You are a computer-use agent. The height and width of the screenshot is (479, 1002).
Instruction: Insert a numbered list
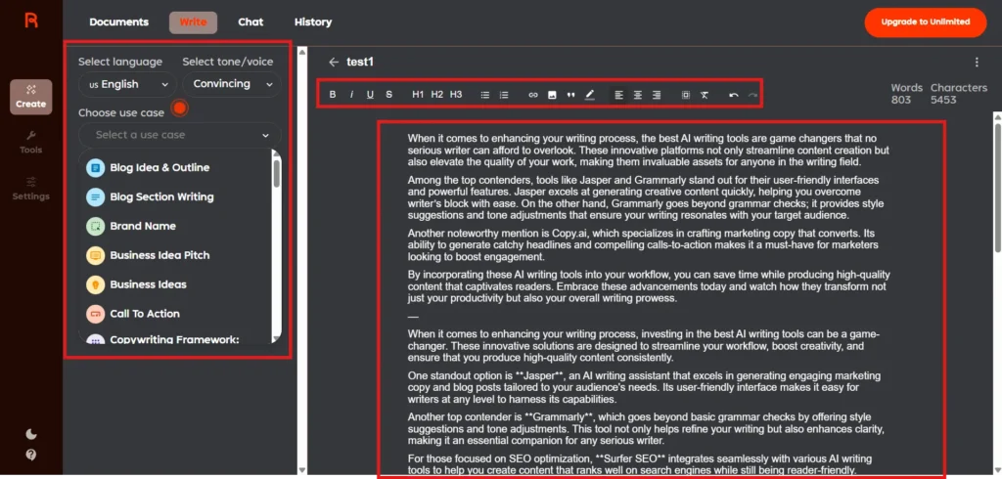coord(504,95)
